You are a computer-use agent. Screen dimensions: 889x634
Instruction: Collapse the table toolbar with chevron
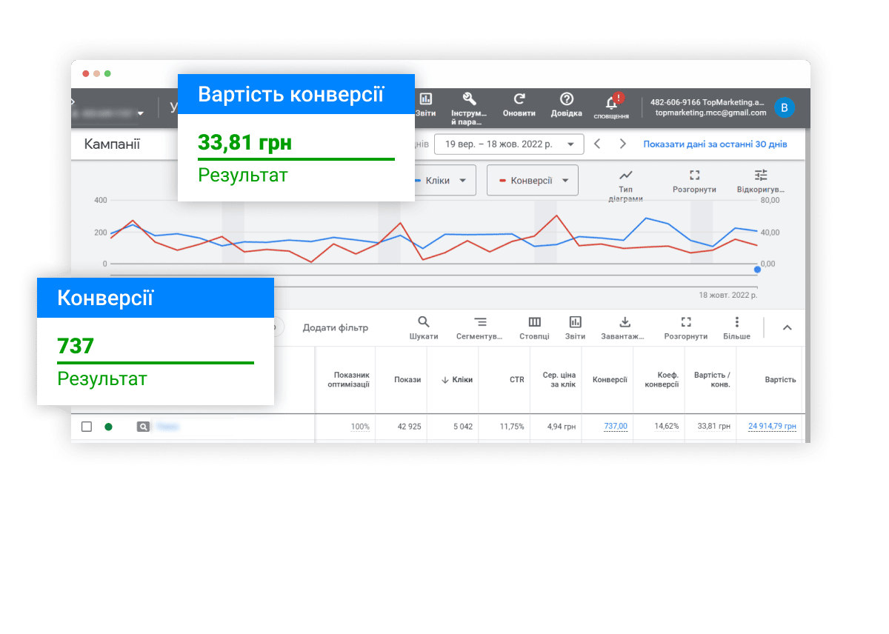tap(788, 327)
